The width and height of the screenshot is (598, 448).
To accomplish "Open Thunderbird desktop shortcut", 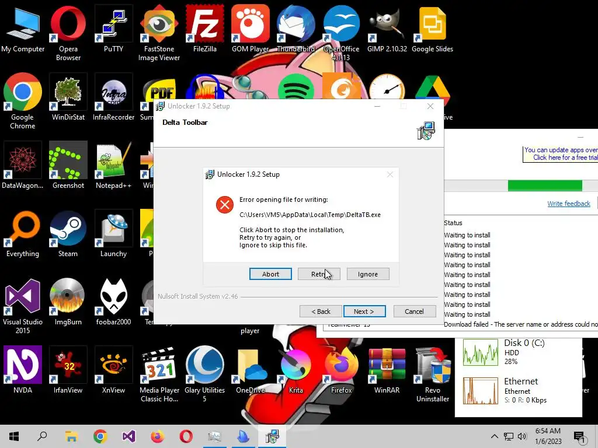I will click(295, 29).
